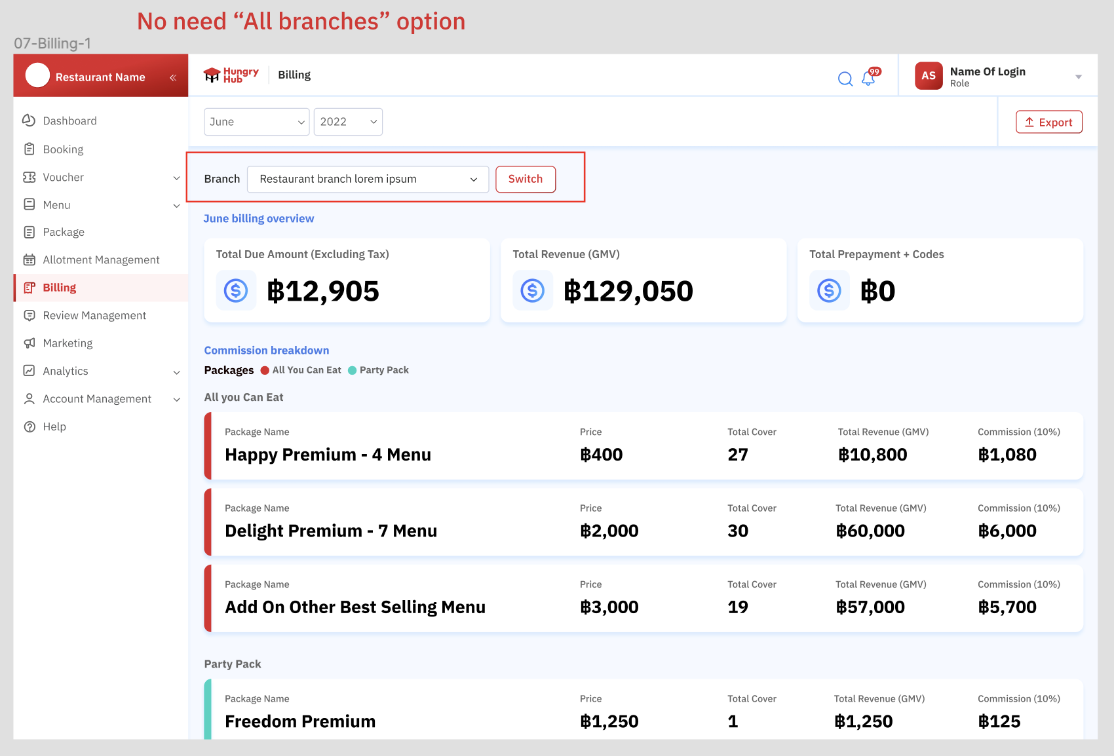Viewport: 1114px width, 756px height.
Task: Expand the Account Management submenu
Action: click(x=176, y=399)
